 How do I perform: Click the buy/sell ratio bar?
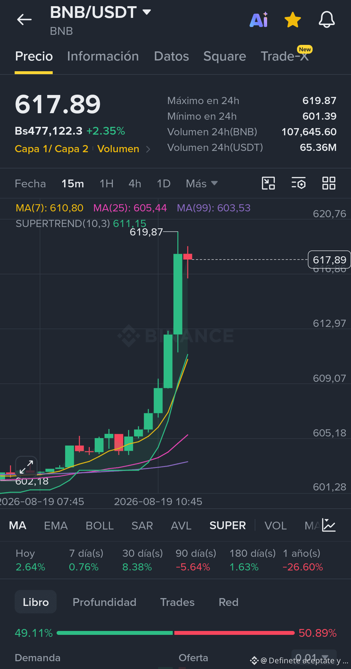point(176,633)
